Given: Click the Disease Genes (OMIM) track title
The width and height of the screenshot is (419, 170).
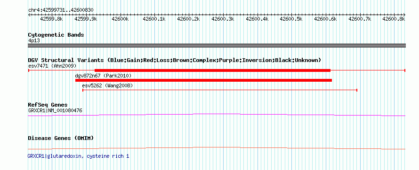Looking at the screenshot, I should (x=61, y=138).
